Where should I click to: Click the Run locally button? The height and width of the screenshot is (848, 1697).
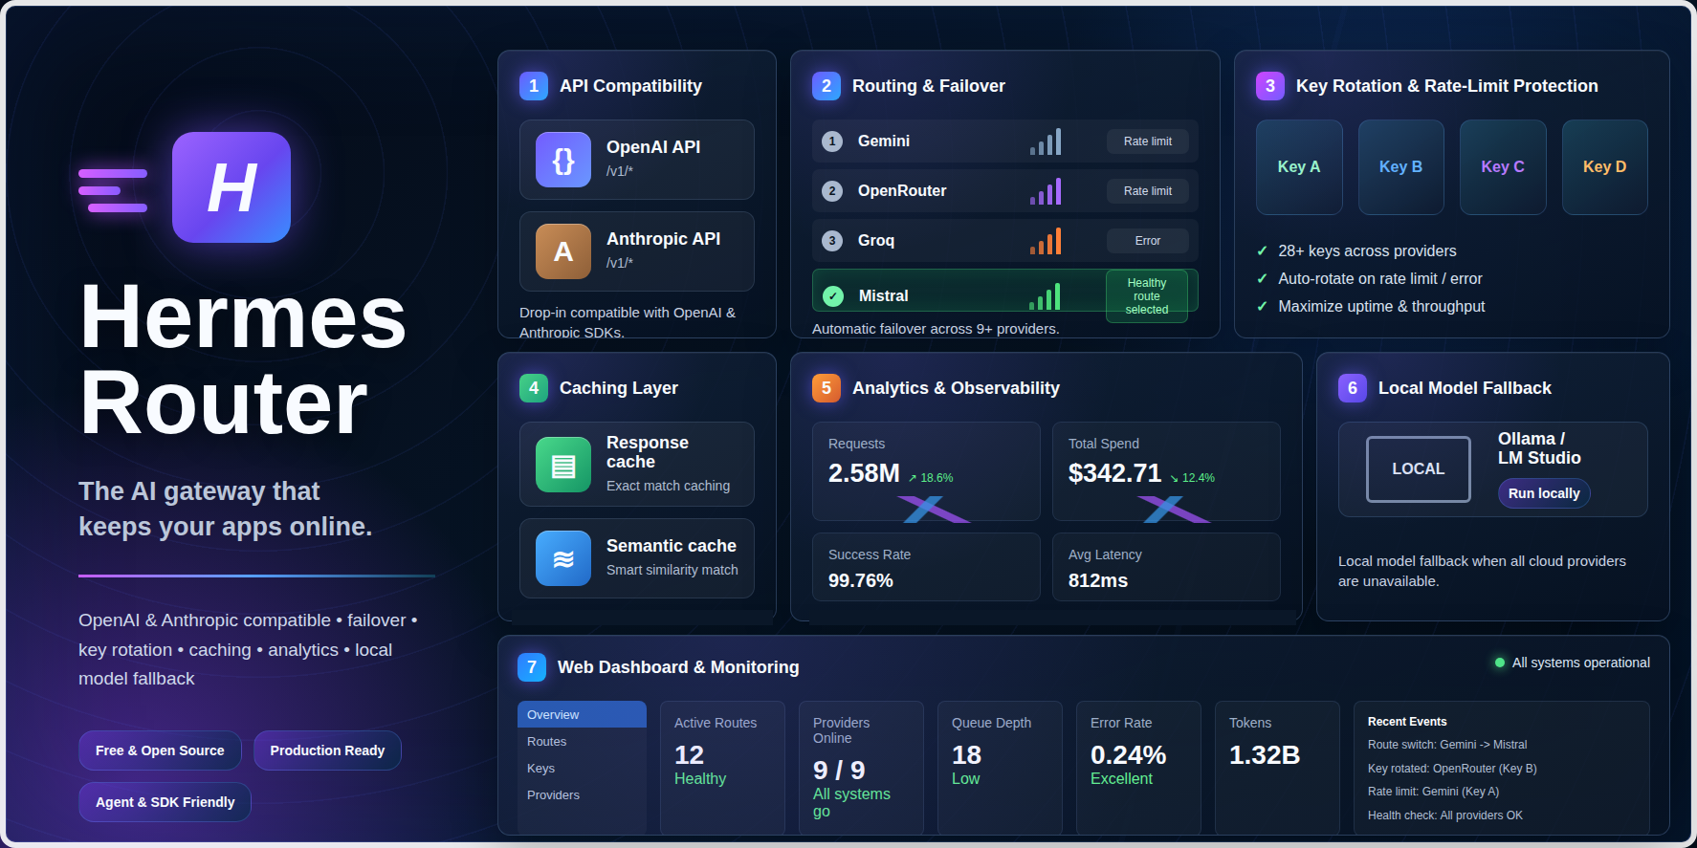click(x=1544, y=493)
